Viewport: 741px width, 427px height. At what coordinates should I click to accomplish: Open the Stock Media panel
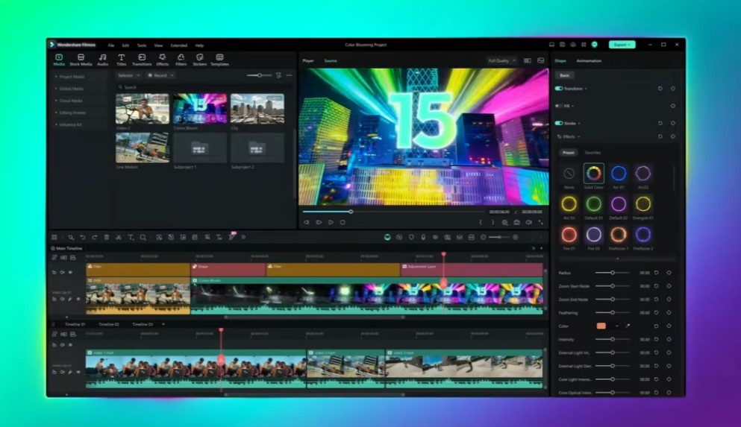(81, 60)
